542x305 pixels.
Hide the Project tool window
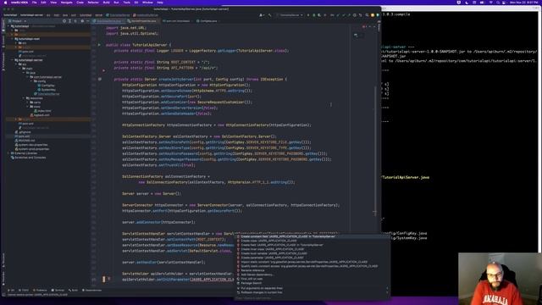click(x=87, y=21)
